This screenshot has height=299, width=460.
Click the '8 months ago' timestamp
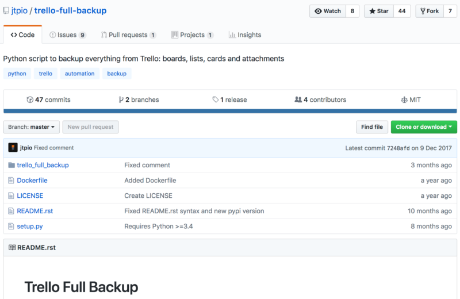[x=431, y=226]
